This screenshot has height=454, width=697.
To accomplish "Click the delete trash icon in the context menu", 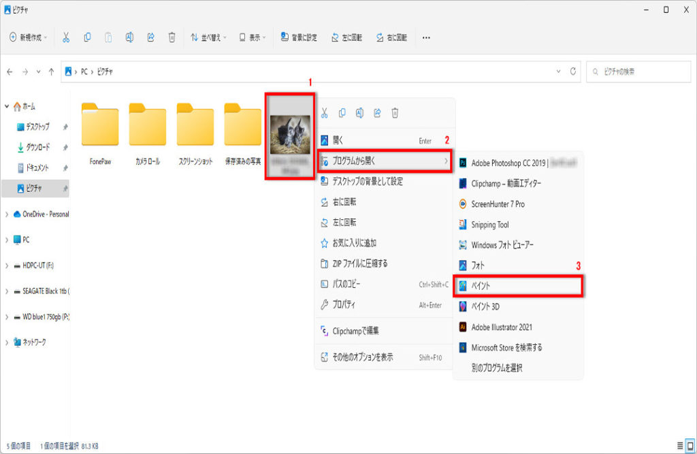I will point(395,113).
